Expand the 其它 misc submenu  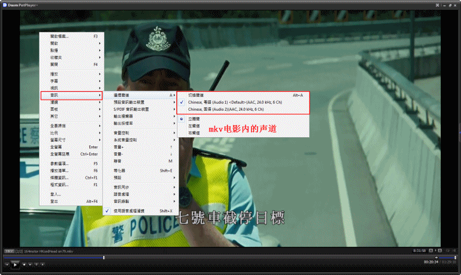[71, 116]
